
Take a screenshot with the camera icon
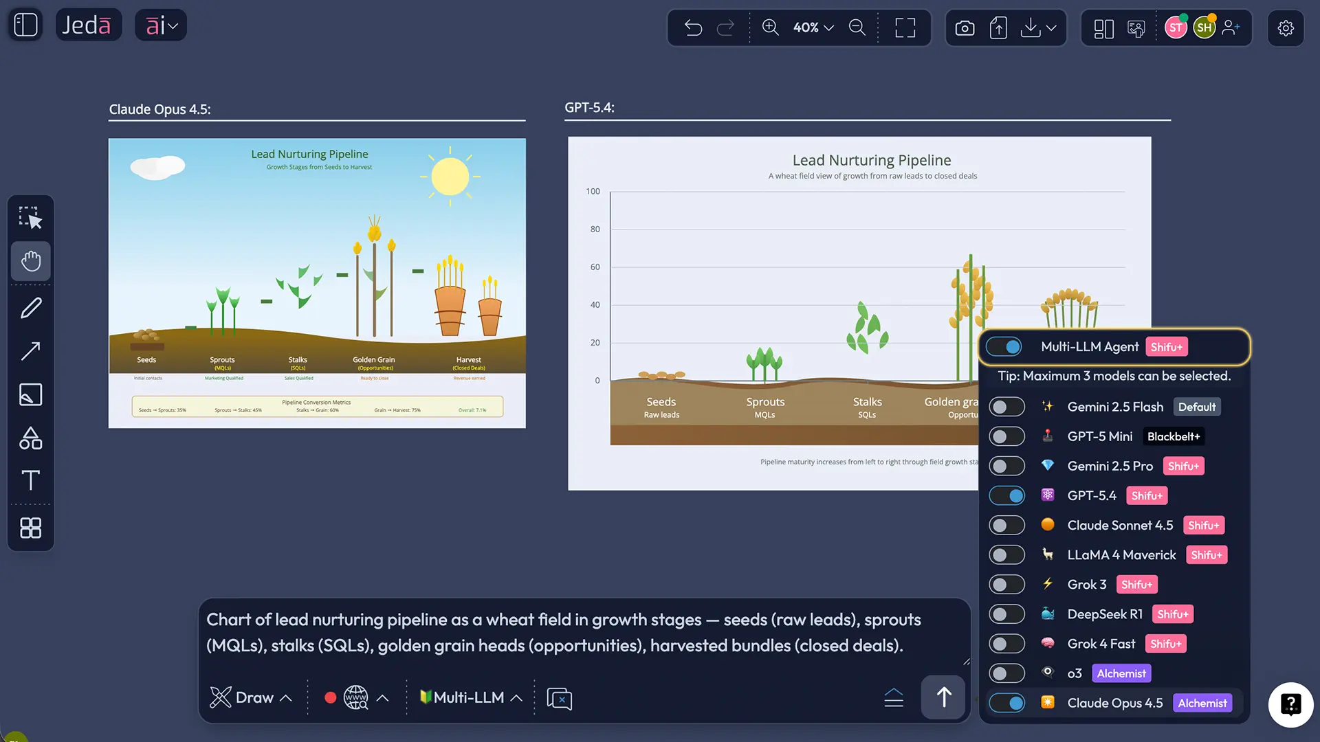coord(965,27)
